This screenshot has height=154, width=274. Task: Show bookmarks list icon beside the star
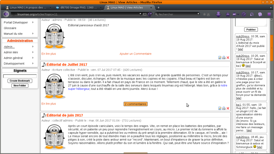pos(208,14)
